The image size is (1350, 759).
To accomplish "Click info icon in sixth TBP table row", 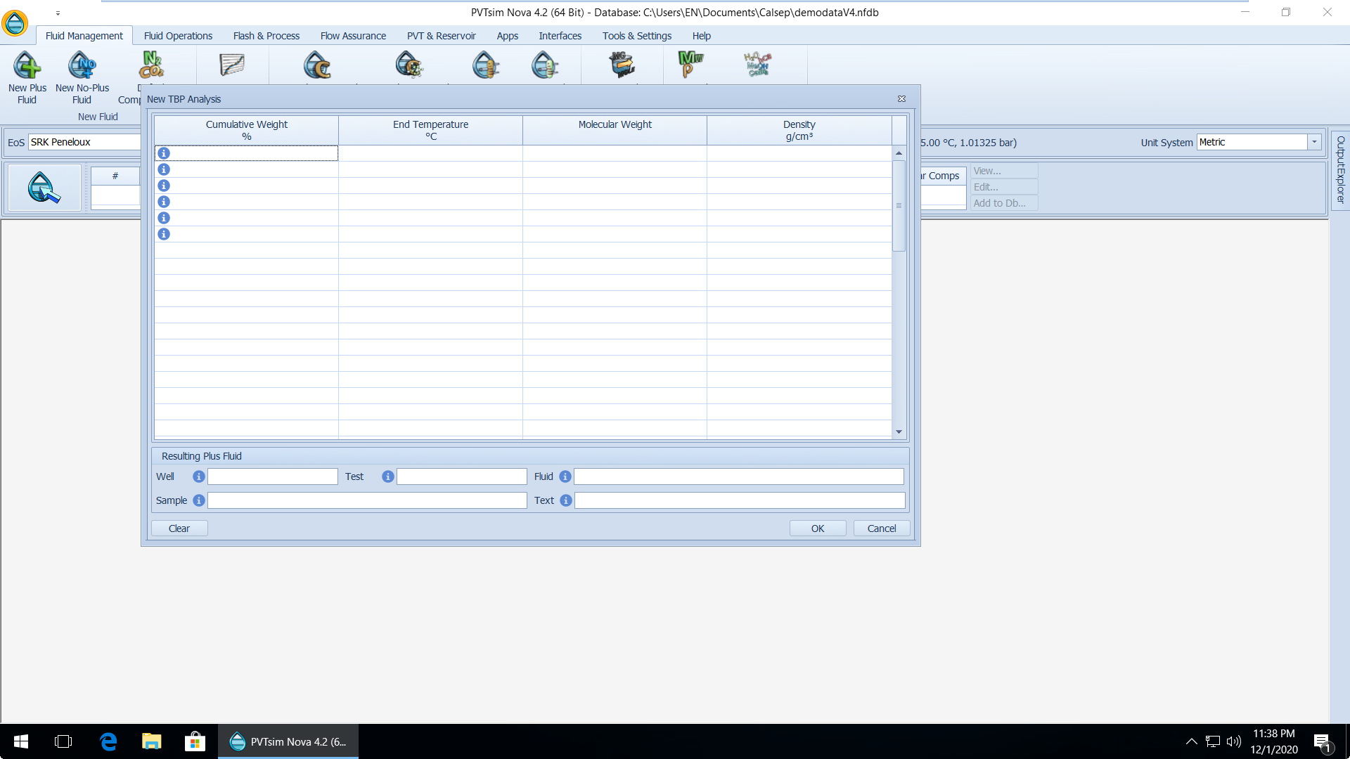I will [x=164, y=234].
